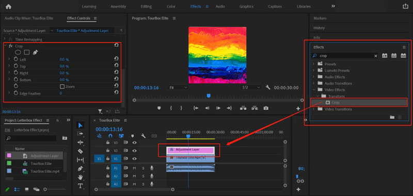Expand the Audio Effects folder

(x=313, y=77)
